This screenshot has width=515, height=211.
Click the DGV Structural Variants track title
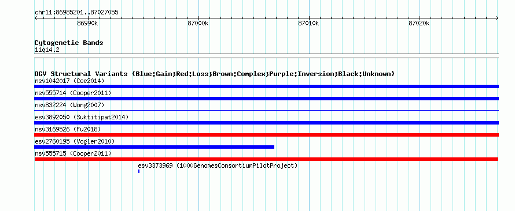[x=215, y=74]
